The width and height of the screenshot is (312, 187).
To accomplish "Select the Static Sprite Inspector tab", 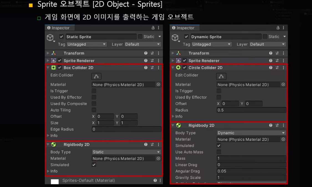I will (x=60, y=28).
